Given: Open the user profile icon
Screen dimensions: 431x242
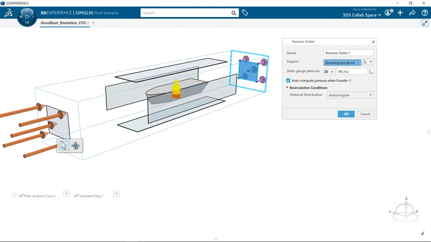Looking at the screenshot, I should (388, 13).
